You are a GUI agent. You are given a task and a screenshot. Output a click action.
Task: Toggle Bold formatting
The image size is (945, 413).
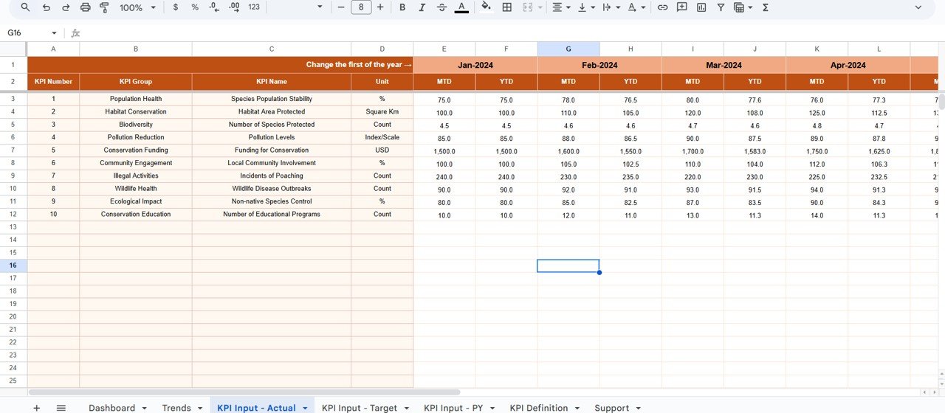tap(402, 7)
